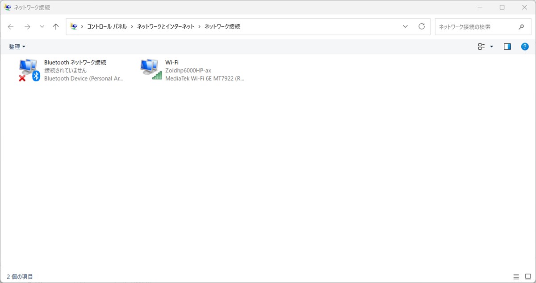This screenshot has height=283, width=536.
Task: Switch to large icons view in status bar
Action: click(x=528, y=277)
